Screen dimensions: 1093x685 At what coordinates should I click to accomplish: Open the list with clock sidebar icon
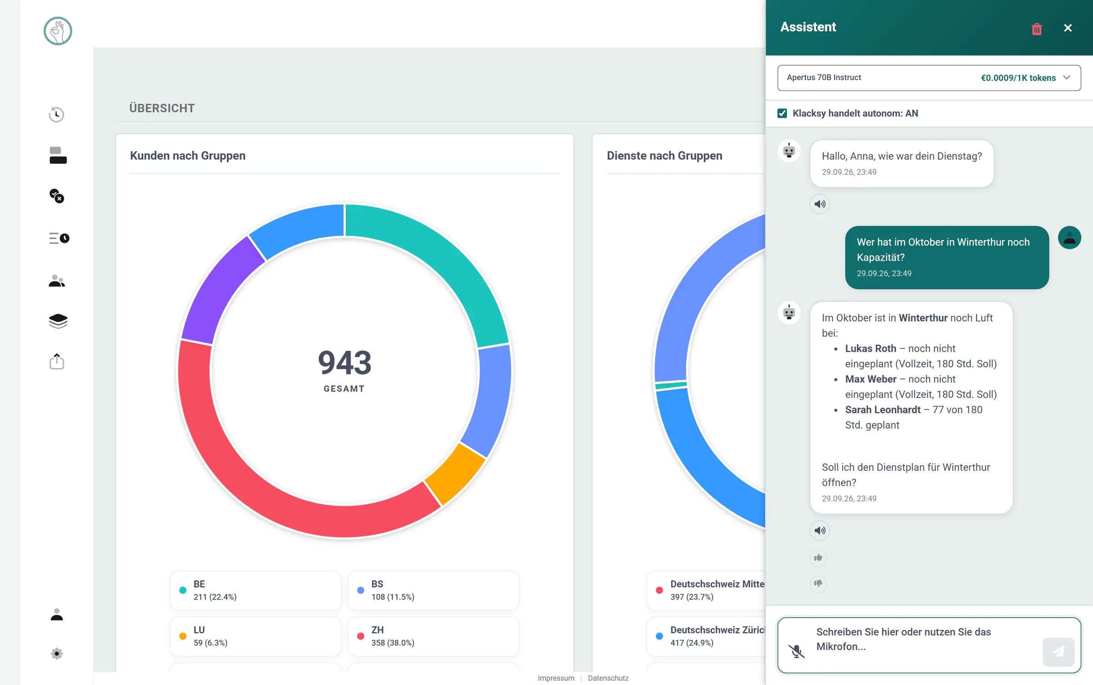[x=59, y=238]
